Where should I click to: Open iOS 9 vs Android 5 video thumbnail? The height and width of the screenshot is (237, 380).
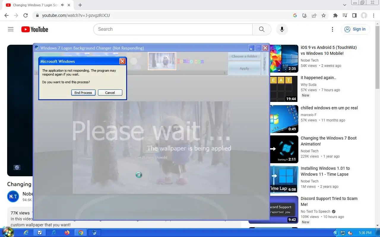tap(284, 58)
